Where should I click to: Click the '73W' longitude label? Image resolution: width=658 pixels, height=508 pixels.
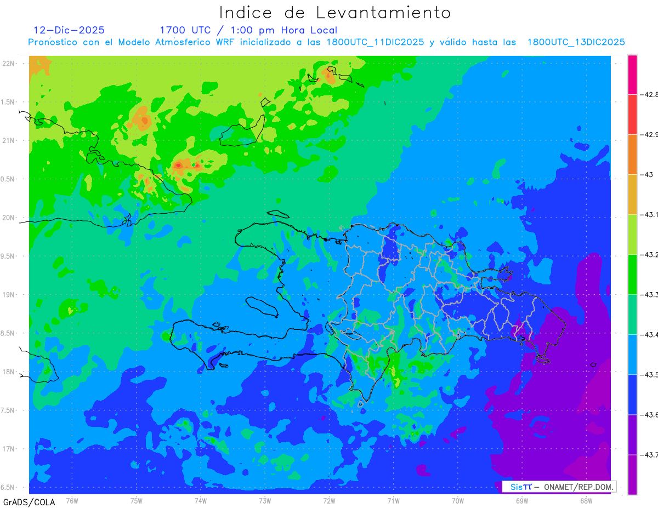tap(265, 500)
